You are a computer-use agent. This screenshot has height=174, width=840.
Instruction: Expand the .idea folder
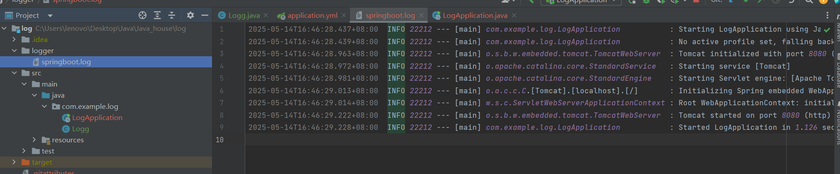14,39
